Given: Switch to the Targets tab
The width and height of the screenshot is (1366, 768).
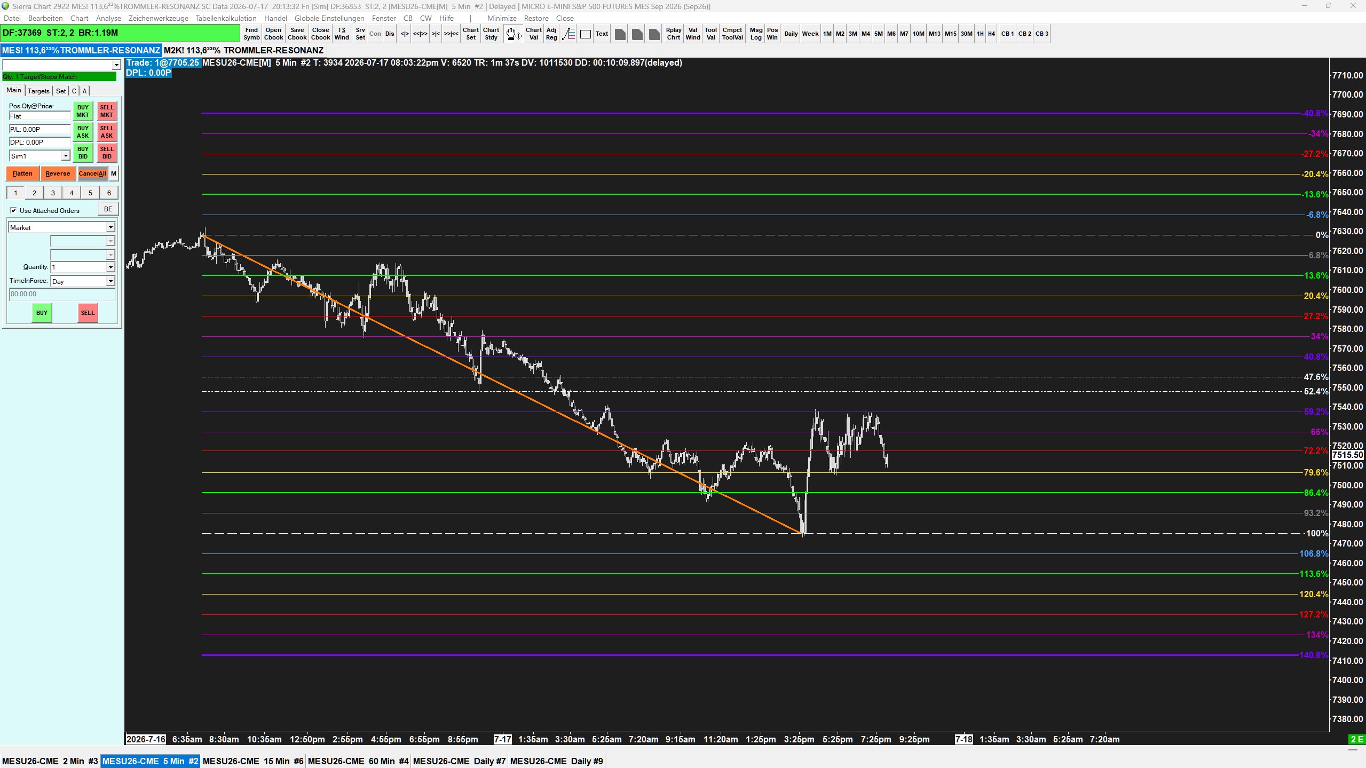Looking at the screenshot, I should pyautogui.click(x=38, y=91).
